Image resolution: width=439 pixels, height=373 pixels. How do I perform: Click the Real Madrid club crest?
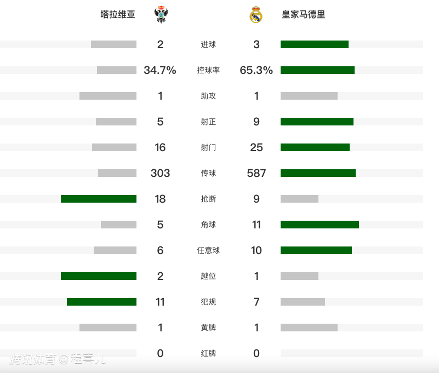256,15
